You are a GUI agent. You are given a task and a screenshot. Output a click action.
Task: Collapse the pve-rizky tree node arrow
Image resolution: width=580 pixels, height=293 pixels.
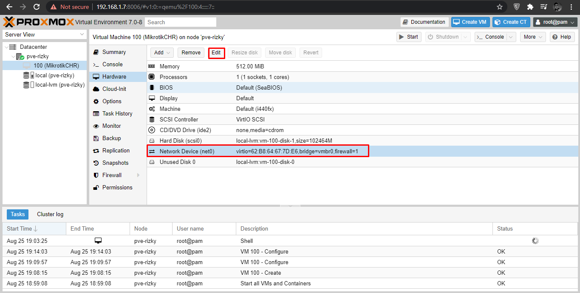(x=13, y=56)
